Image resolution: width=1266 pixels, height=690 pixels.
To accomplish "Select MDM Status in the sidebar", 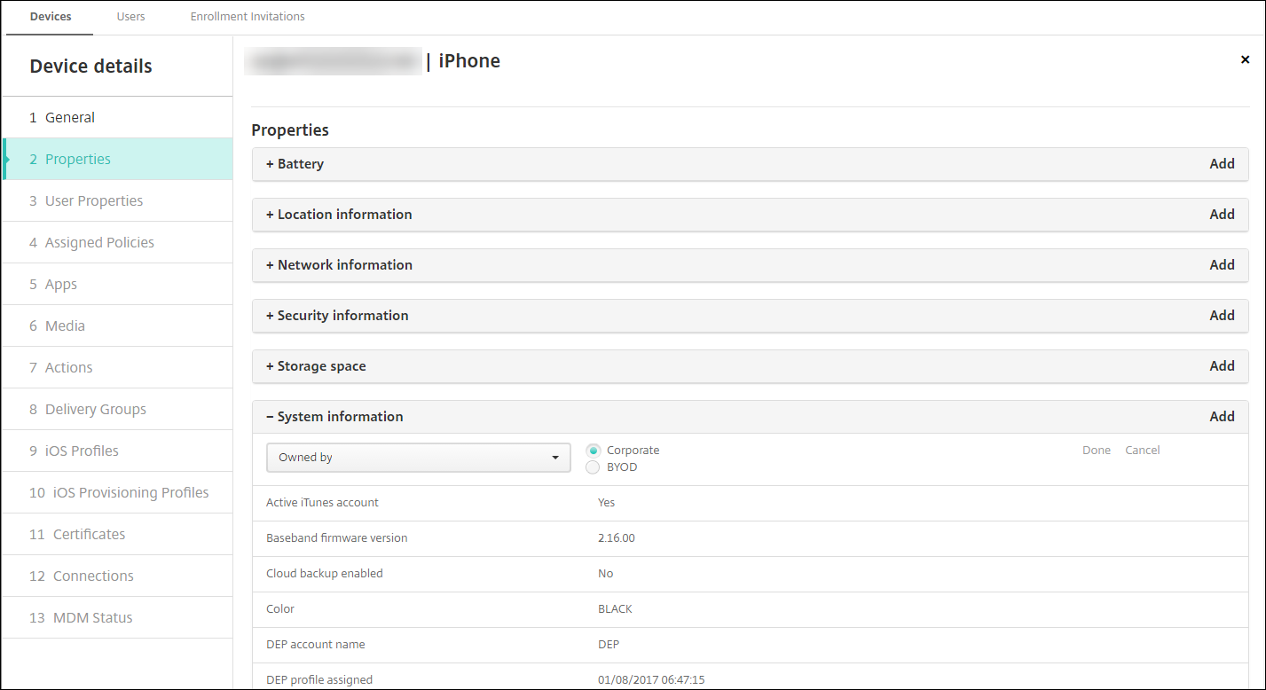I will (x=92, y=618).
